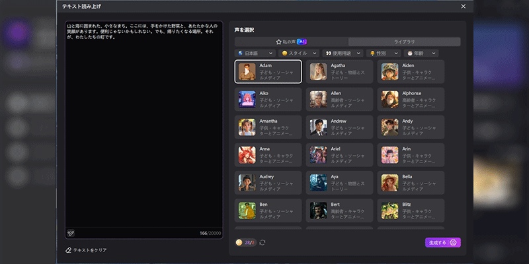Pick the Blitz voice avatar

click(389, 211)
